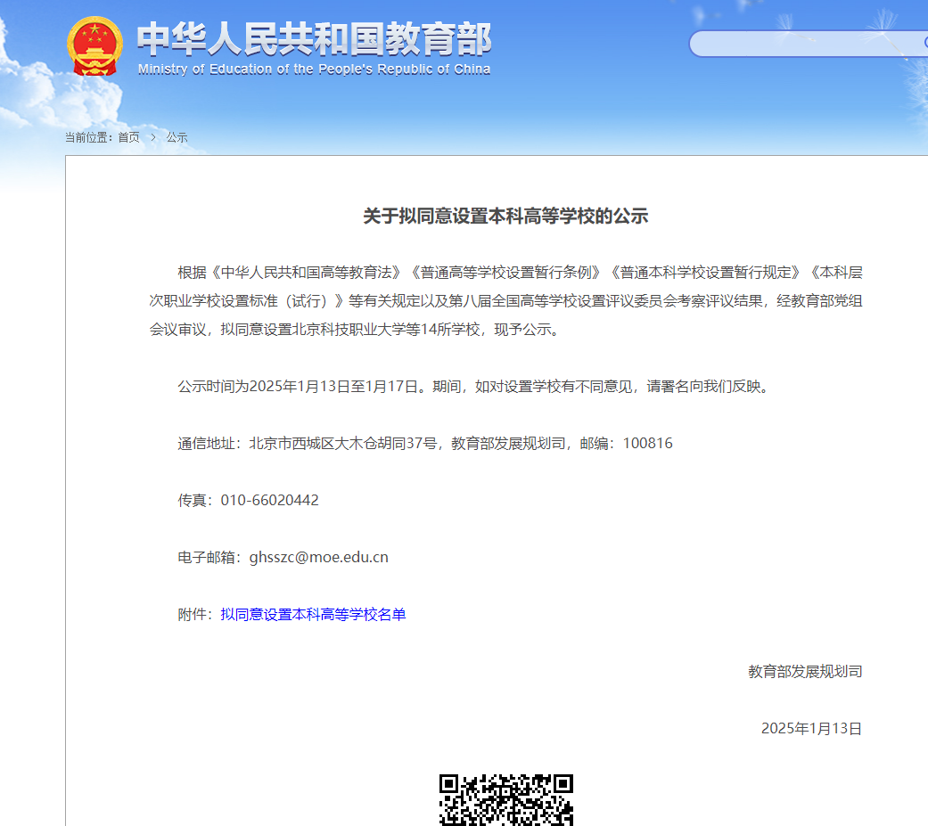
Task: Click the mailing address line 通信地址
Action: pyautogui.click(x=425, y=443)
